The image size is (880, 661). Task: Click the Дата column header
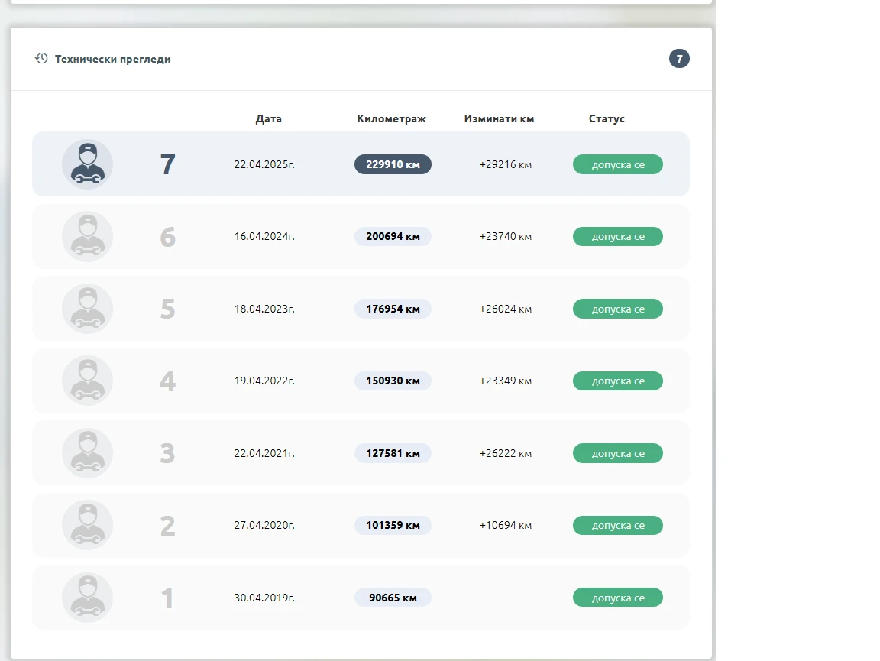pyautogui.click(x=268, y=118)
